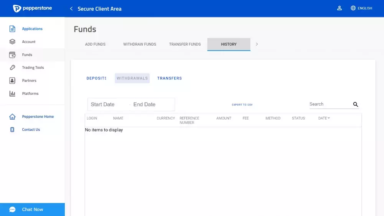Click the METHOD column header

click(x=273, y=118)
